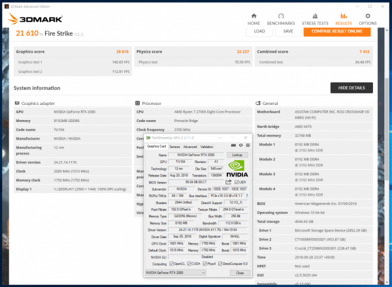This screenshot has height=287, width=392.
Task: Select the Graphics Card tab in GPU-Z
Action: point(156,146)
